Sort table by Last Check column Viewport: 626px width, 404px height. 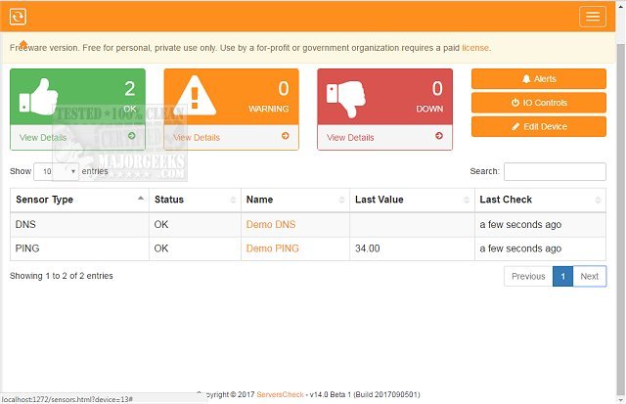click(540, 200)
